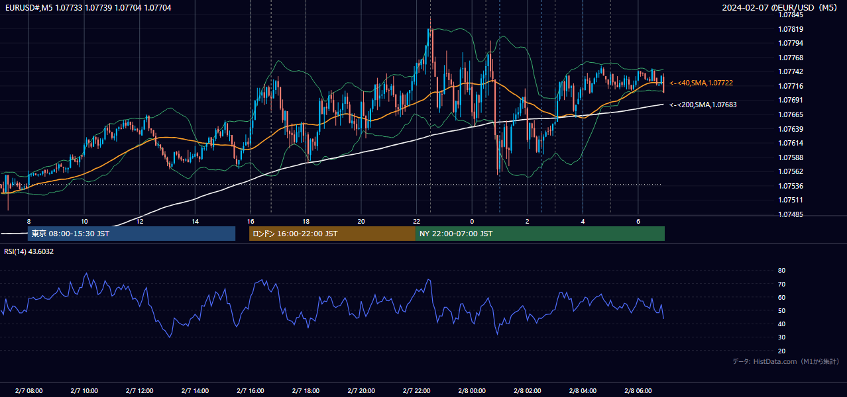Click price axis value 1.07691
847x397 pixels.
point(790,100)
